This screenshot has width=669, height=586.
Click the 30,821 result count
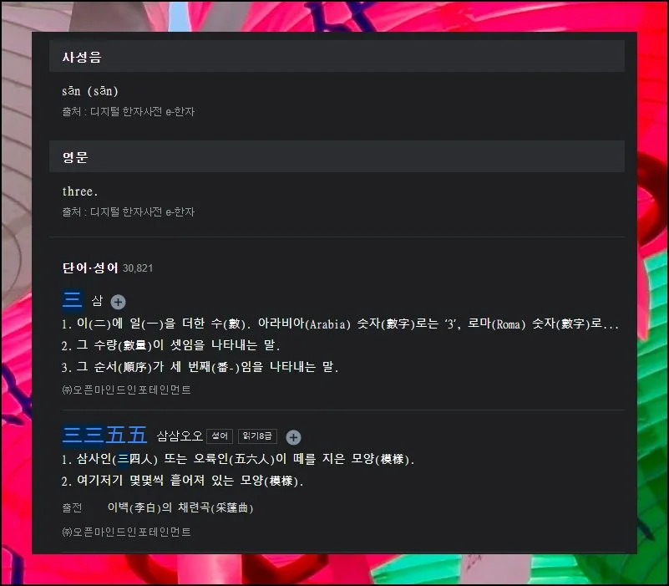pyautogui.click(x=138, y=268)
